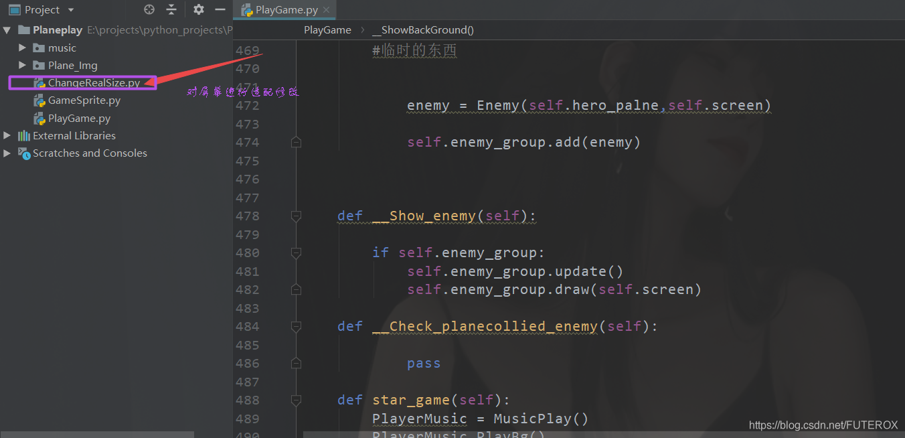
Task: Fold the __Show_enemy method at gutter
Action: pyautogui.click(x=296, y=216)
